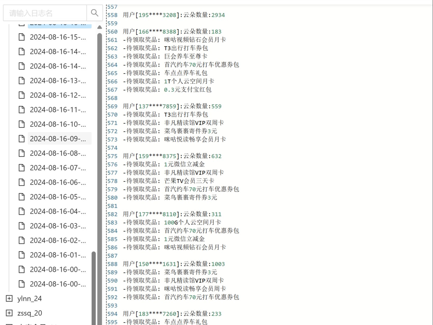Viewport: 433px width, 325px height.
Task: Click the 100G个人云空间月卡 prize line
Action: 172,223
